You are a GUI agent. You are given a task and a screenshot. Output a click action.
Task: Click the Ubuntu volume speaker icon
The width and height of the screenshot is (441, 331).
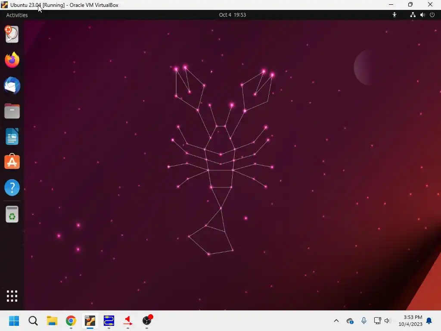pyautogui.click(x=422, y=15)
